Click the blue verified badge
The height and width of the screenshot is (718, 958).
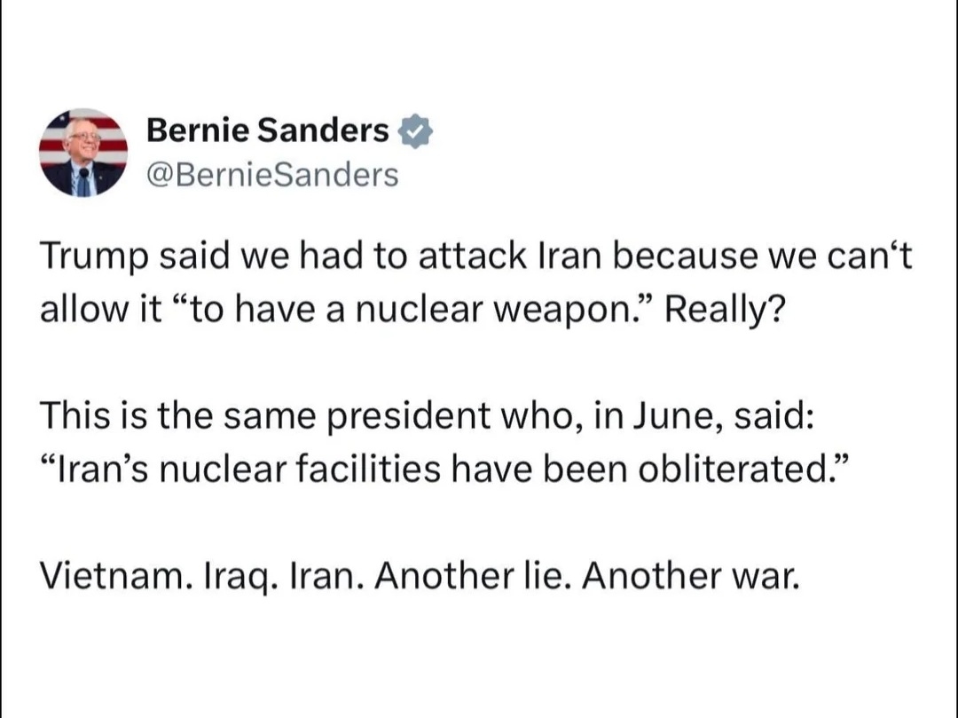415,130
